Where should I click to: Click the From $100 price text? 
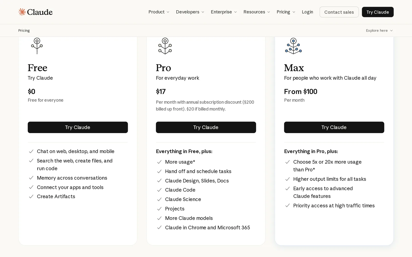pyautogui.click(x=301, y=91)
